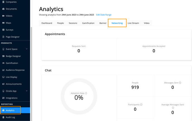Click the Average Messages Sent info icon
Viewport: 192px width, 121px height.
[173, 108]
